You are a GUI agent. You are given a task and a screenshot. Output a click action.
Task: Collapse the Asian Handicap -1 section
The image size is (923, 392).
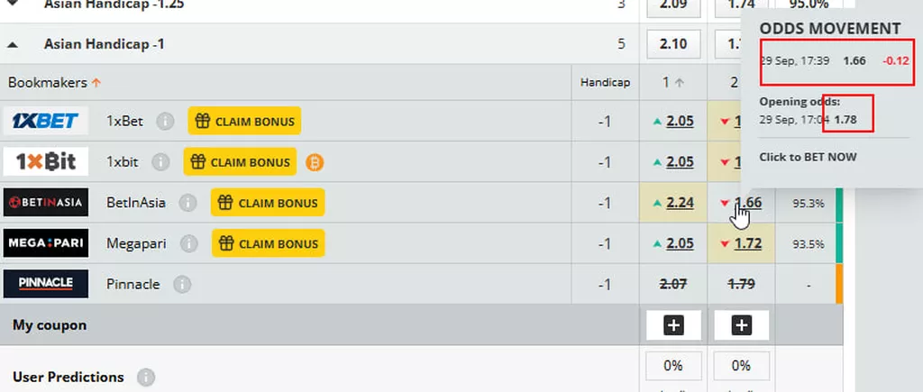14,43
